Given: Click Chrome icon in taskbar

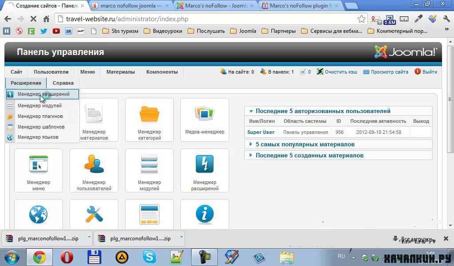Looking at the screenshot, I should click(39, 257).
